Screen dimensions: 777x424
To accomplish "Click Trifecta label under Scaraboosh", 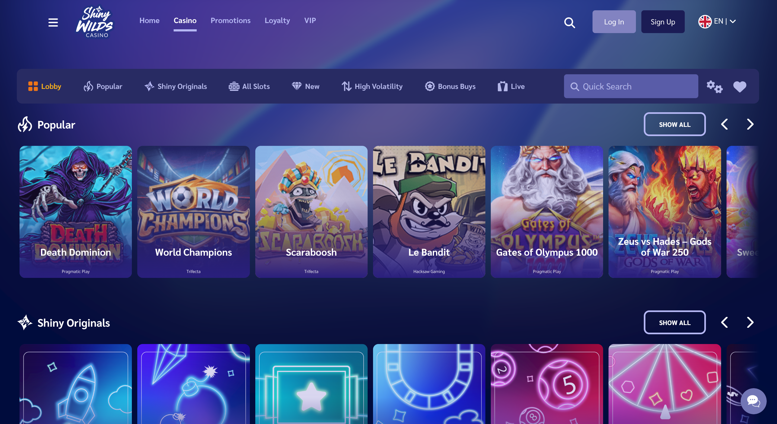I will pyautogui.click(x=311, y=272).
